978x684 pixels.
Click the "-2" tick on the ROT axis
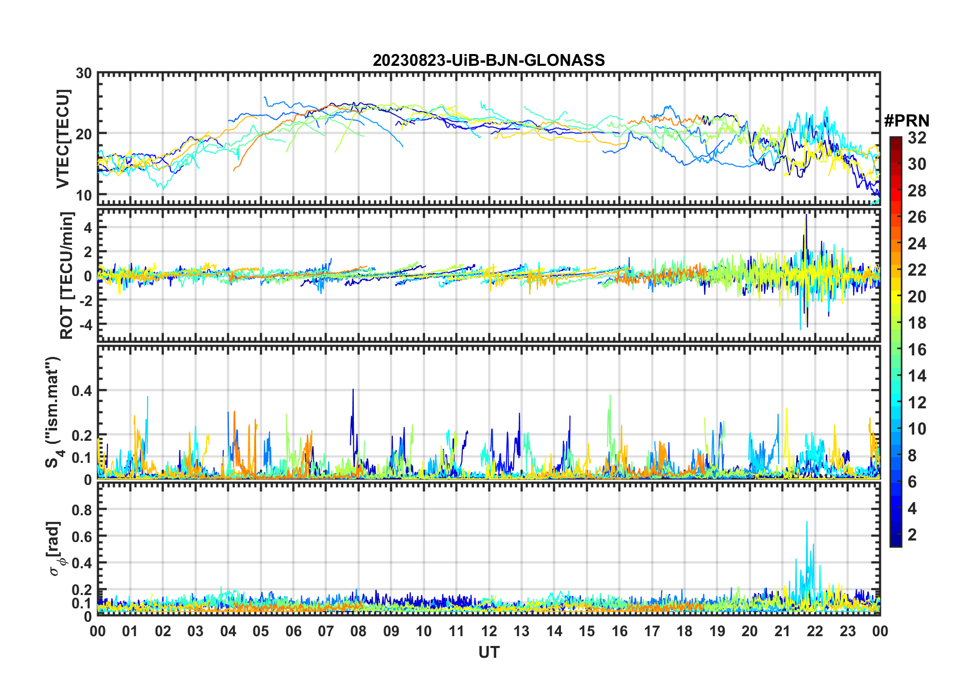point(85,300)
